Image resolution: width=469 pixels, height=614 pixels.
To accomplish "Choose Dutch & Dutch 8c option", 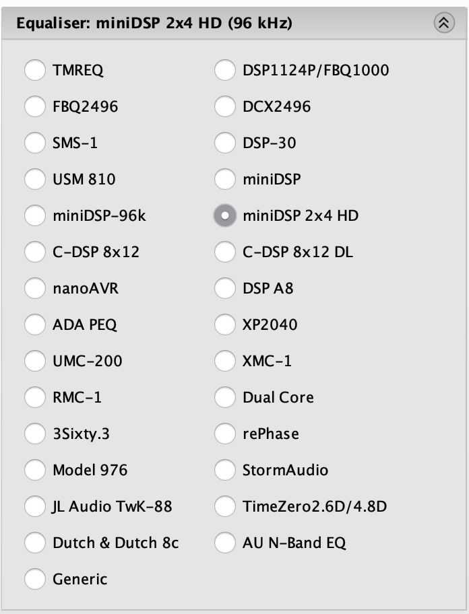I will tap(35, 543).
